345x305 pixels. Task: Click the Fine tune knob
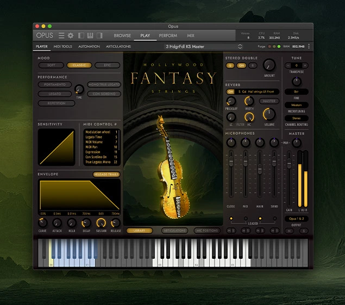tap(297, 82)
